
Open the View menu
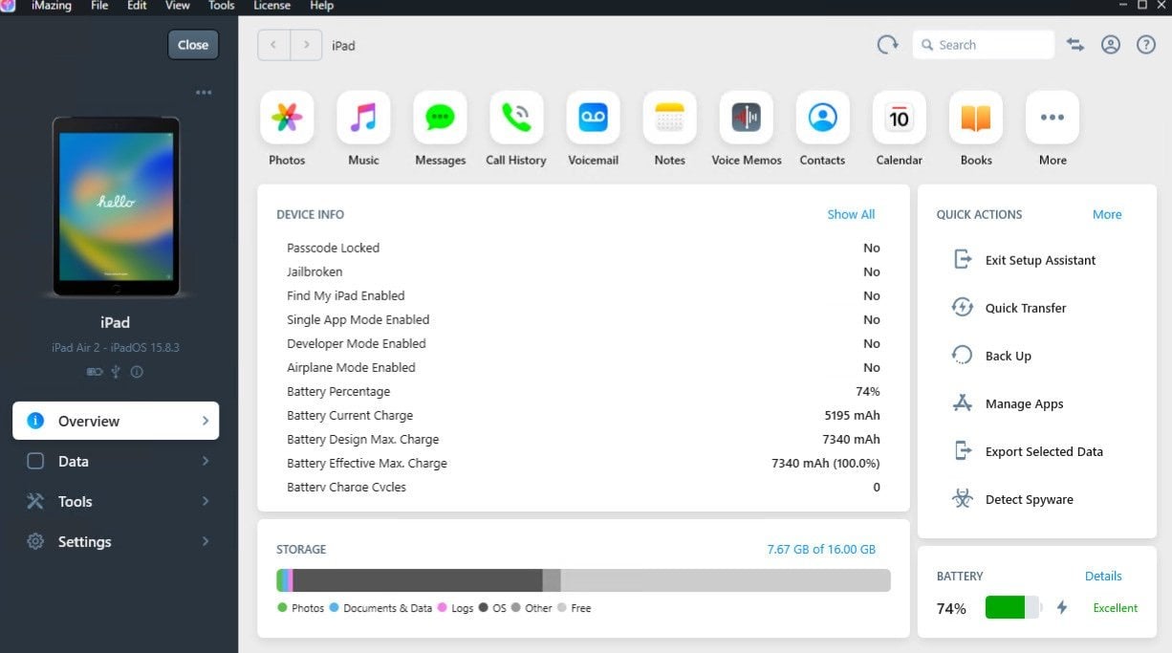(x=178, y=6)
